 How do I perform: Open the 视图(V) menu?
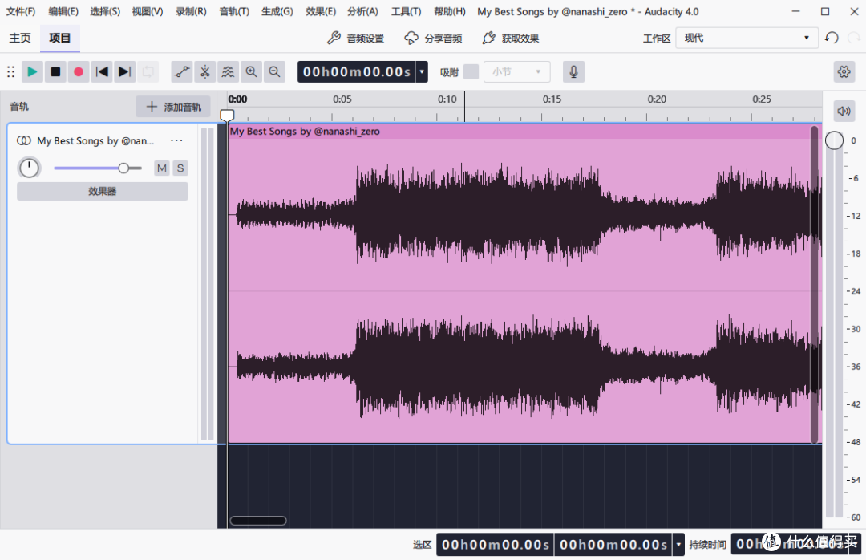click(148, 11)
